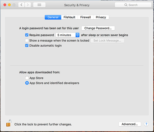Choose App Store and identified developers
Screen dimensions: 154x132
pos(27,83)
